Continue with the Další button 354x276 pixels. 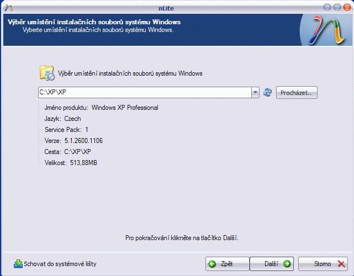(x=272, y=264)
